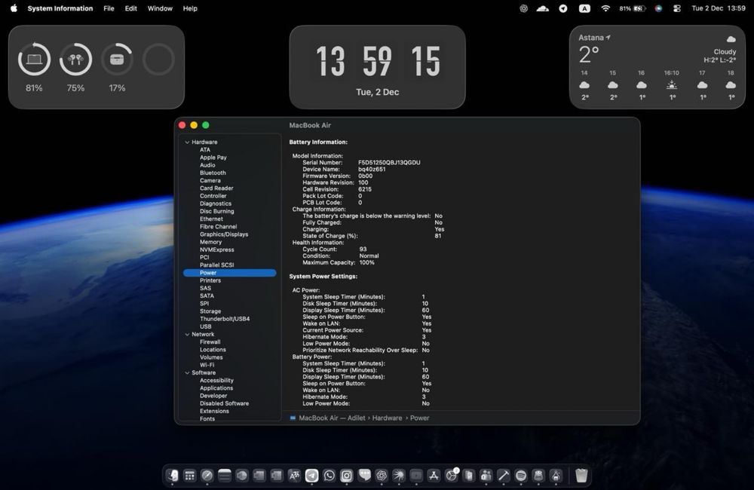Screen dimensions: 754x490
Task: Collapse the Hardware section chevron
Action: (x=187, y=142)
